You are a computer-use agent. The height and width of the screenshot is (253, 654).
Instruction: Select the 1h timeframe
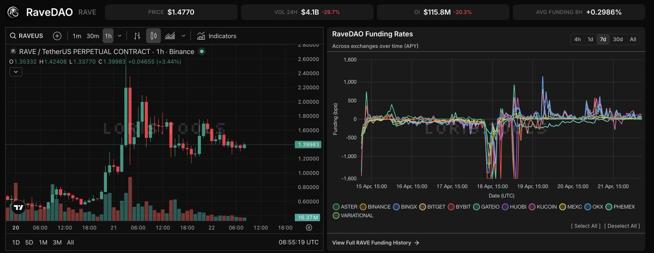[108, 36]
